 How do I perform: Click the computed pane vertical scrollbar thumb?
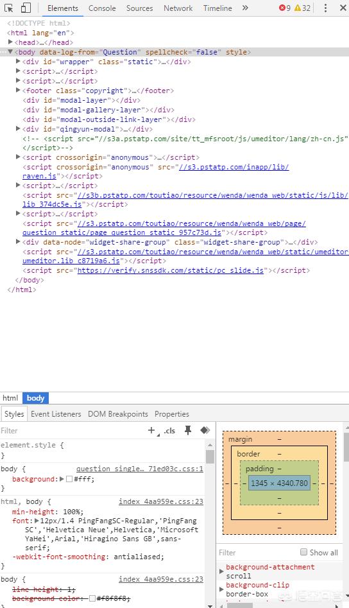[x=346, y=447]
